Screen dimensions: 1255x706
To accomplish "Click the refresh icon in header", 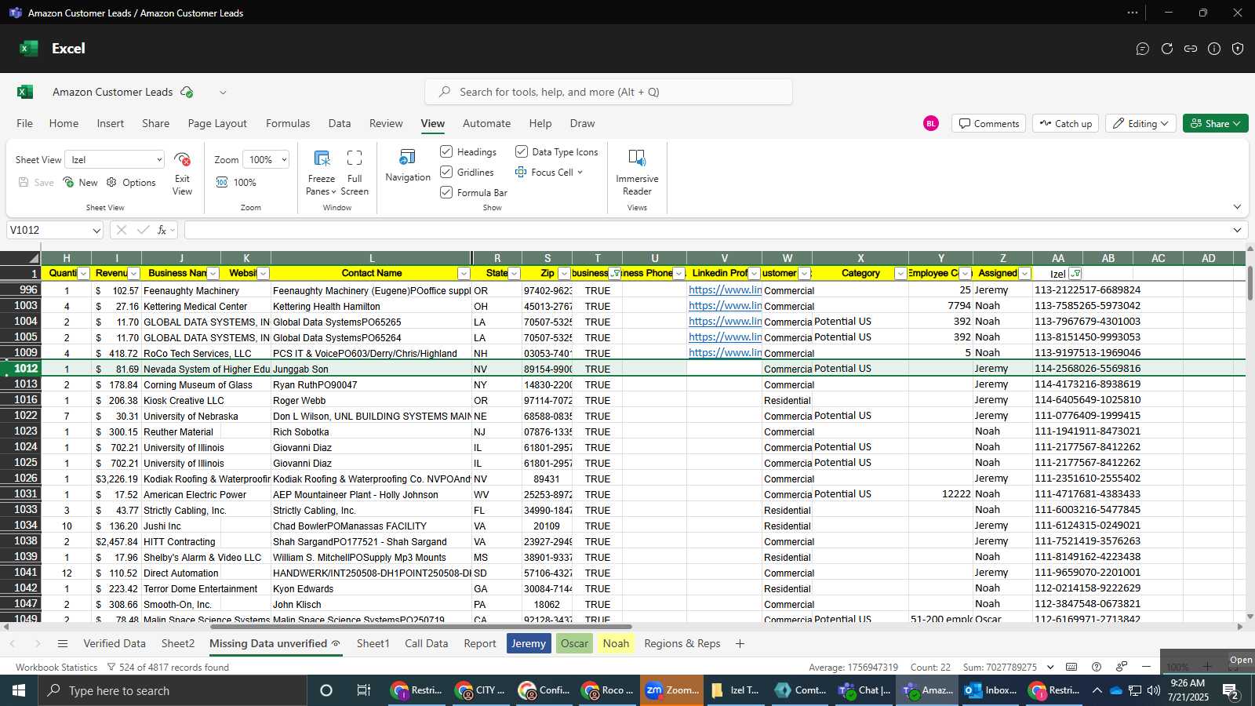I will click(x=1167, y=49).
